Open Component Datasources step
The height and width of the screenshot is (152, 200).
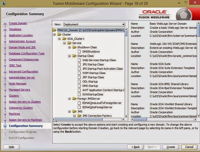(x=24, y=59)
